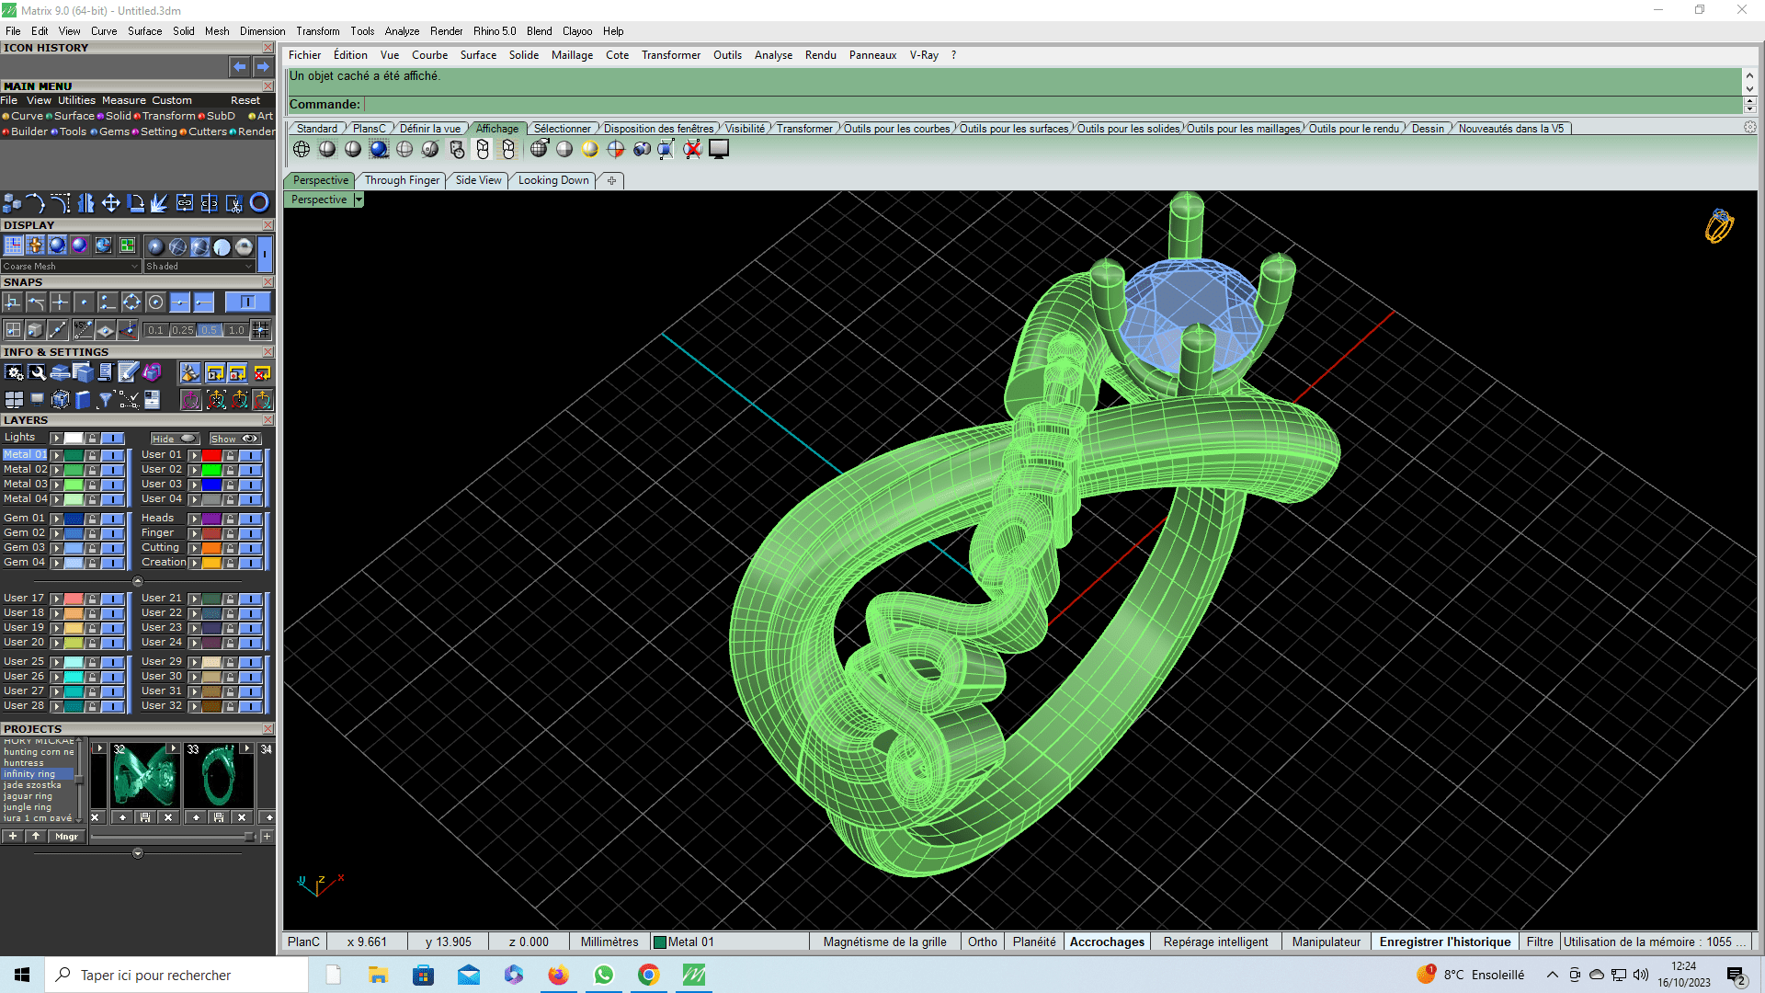The width and height of the screenshot is (1765, 993).
Task: Expand the User 03 layer arrow
Action: point(194,485)
